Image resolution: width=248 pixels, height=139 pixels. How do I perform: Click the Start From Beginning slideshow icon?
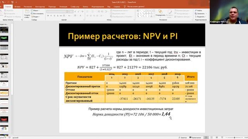pos(12,2)
